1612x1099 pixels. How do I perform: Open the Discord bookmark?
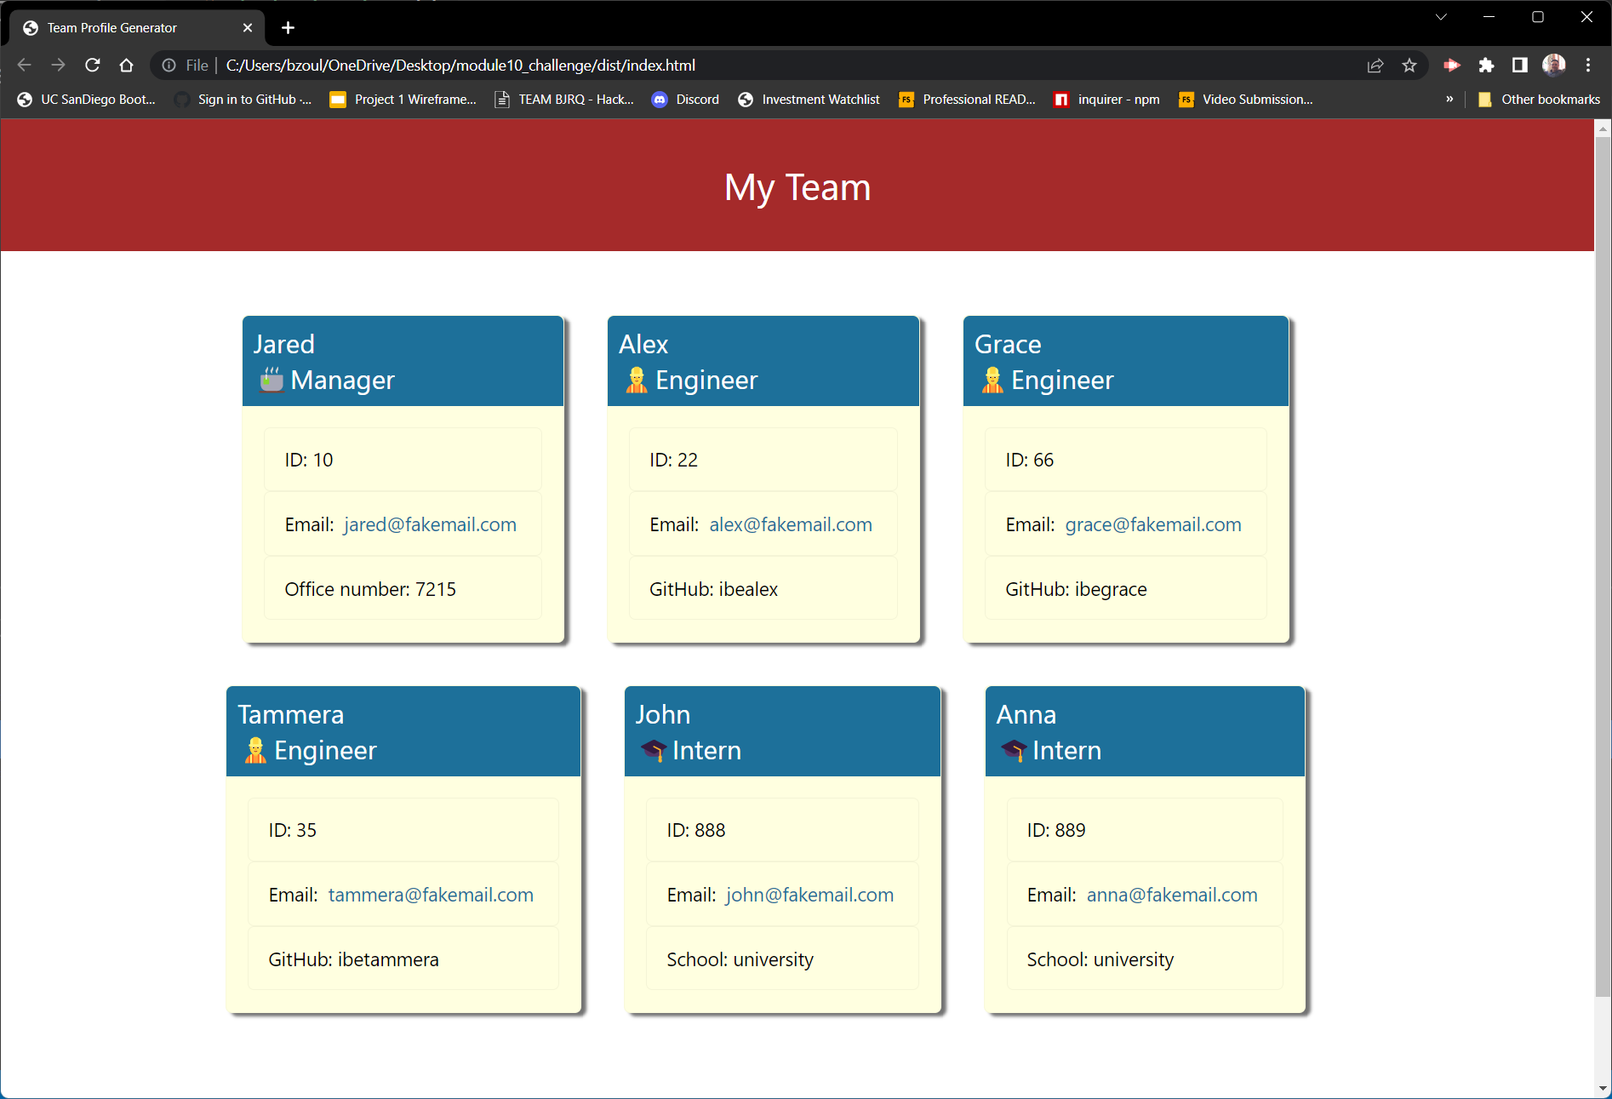685,100
